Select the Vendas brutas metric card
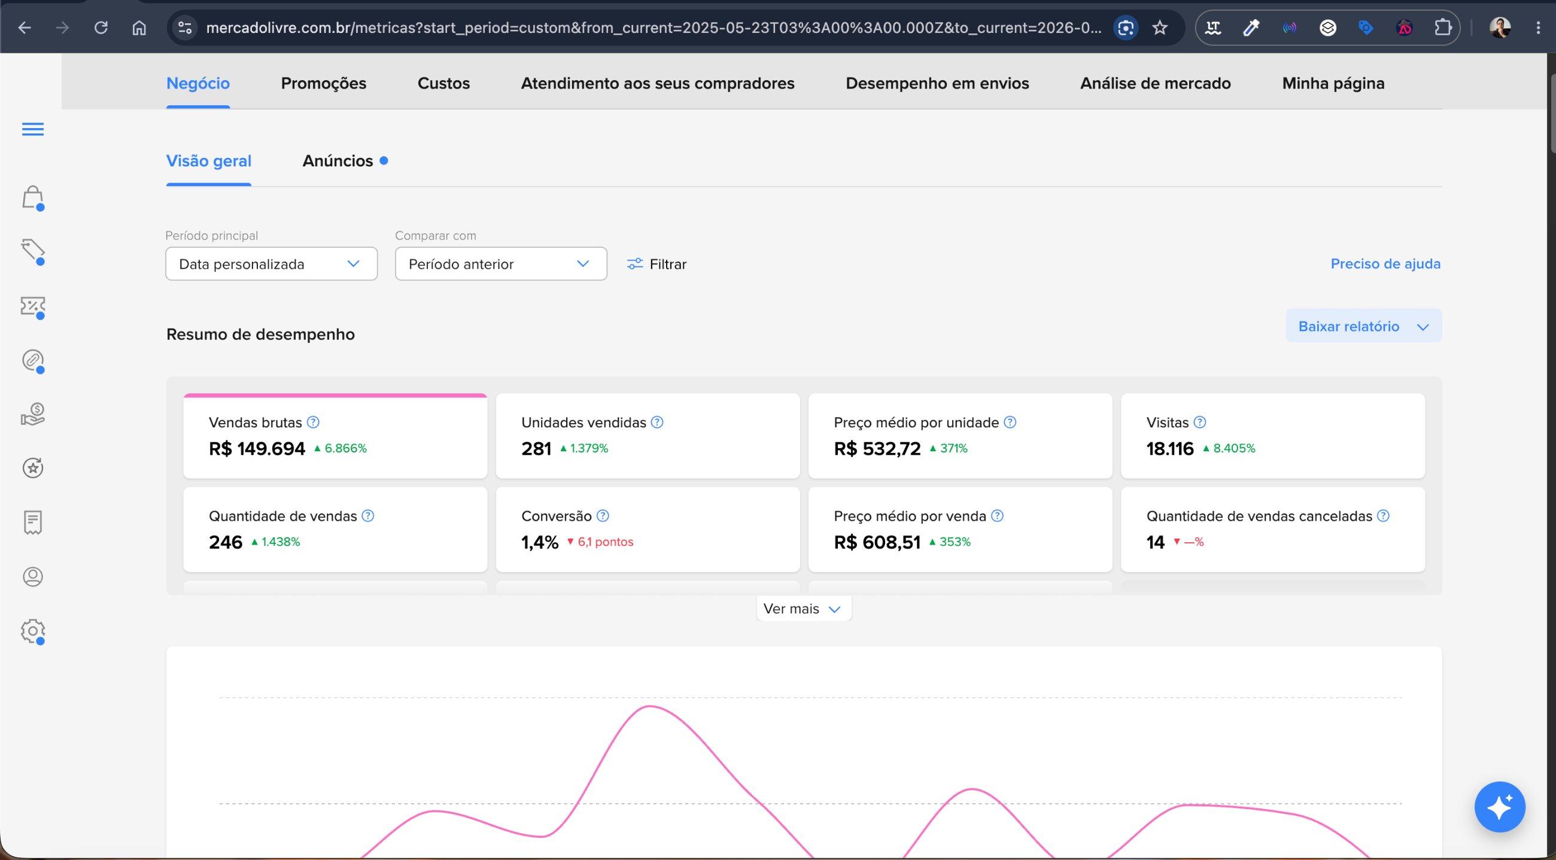1556x860 pixels. (335, 436)
